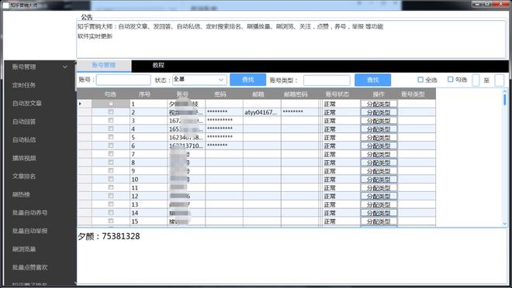Tick the checkbox in row 4
Image resolution: width=512 pixels, height=288 pixels.
pyautogui.click(x=111, y=129)
